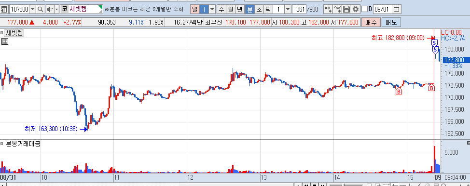Click the 매도 sell button
The image size is (470, 186).
tap(391, 22)
